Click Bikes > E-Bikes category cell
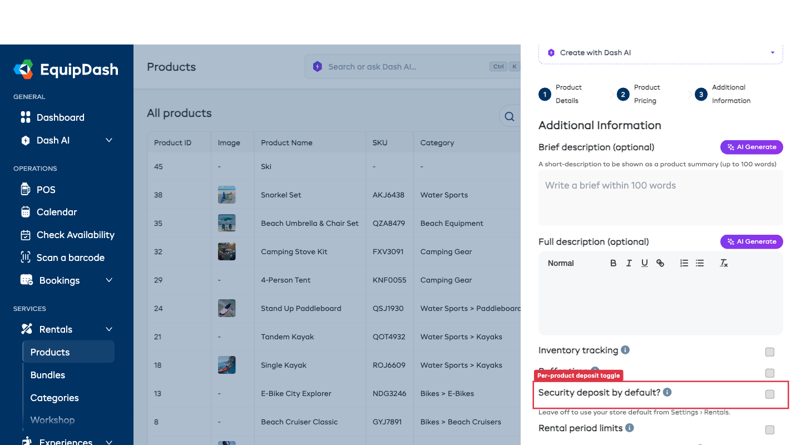801x445 pixels. point(447,393)
